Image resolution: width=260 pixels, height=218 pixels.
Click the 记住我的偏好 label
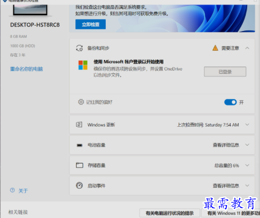[x=99, y=102]
